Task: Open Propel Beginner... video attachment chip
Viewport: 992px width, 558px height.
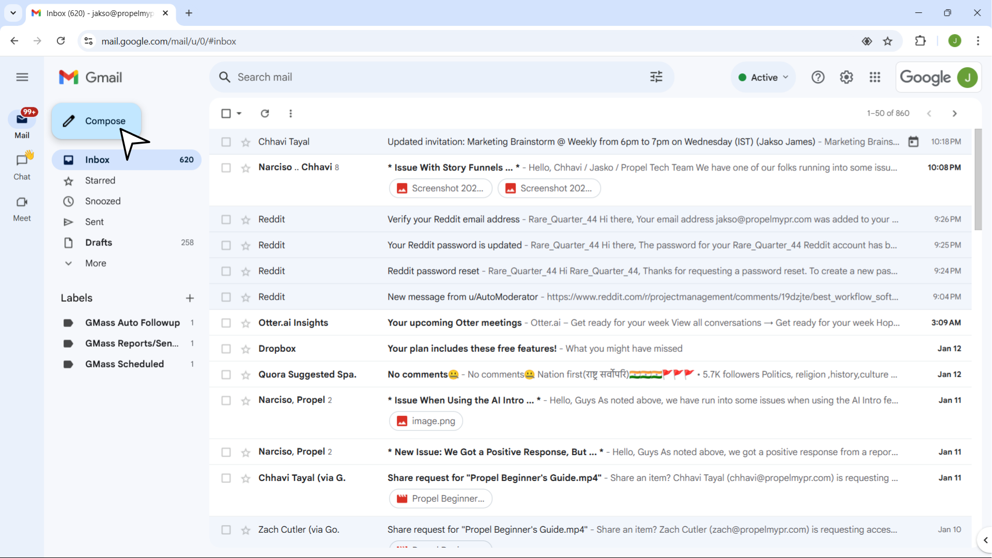Action: point(441,499)
